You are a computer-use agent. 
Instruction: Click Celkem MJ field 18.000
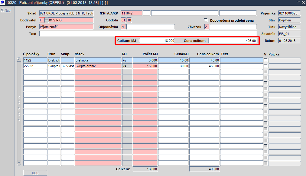click(x=157, y=41)
